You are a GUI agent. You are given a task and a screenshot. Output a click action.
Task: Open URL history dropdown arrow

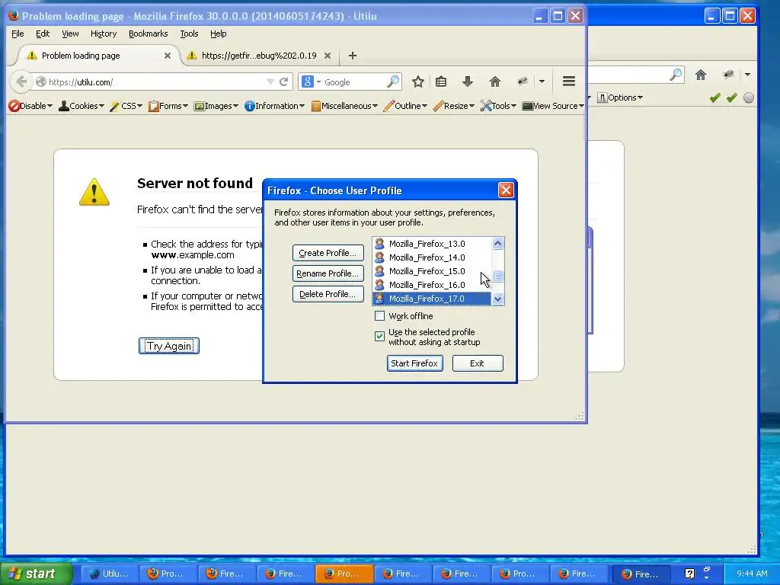tap(270, 82)
